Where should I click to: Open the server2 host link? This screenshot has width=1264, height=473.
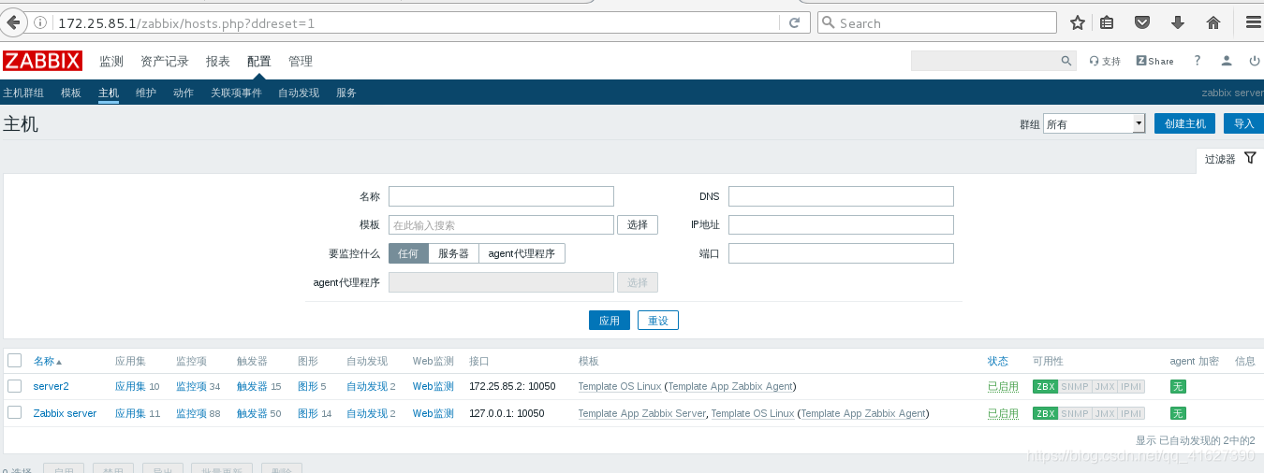[51, 386]
